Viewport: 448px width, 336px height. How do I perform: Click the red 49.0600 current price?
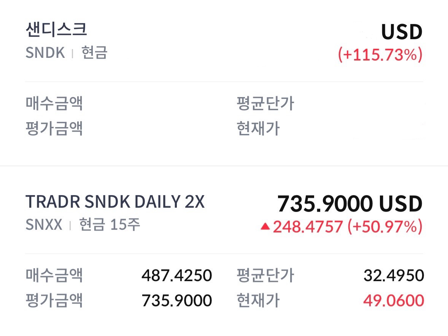point(394,301)
